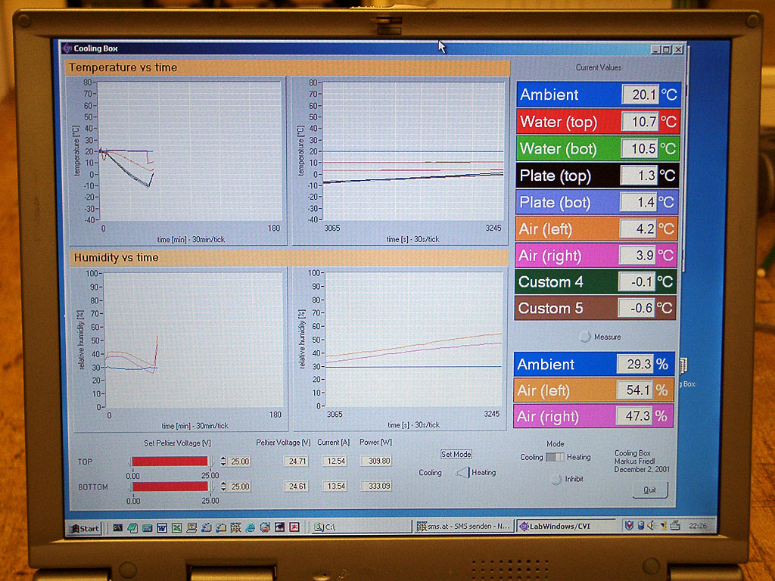Click the Acrobat icon in quick launch
This screenshot has height=581, width=775.
[x=294, y=527]
